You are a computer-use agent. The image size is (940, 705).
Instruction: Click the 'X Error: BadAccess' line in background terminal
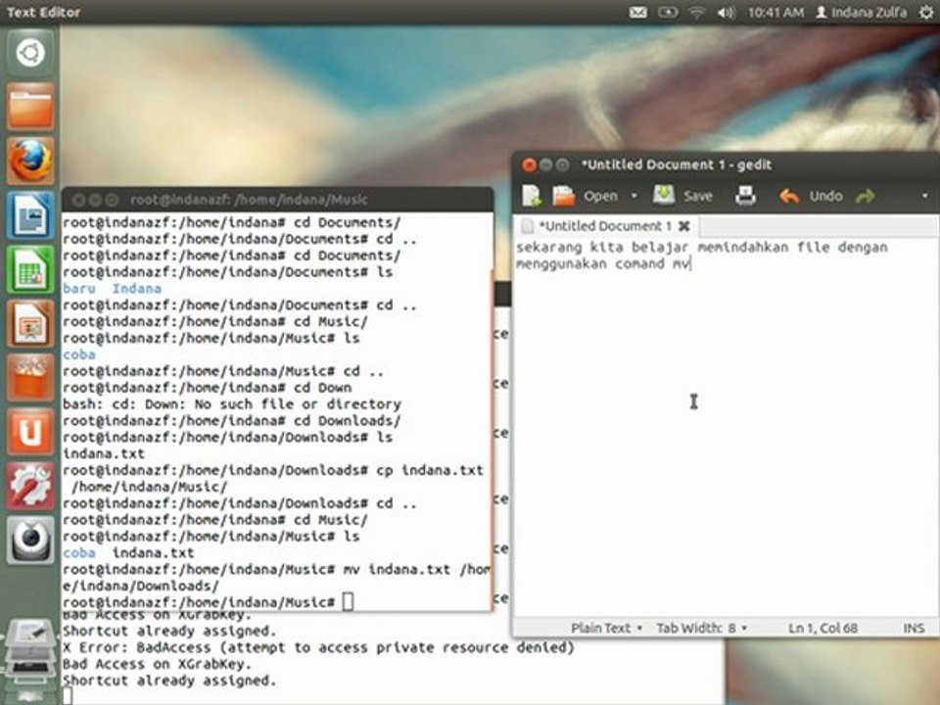point(318,647)
